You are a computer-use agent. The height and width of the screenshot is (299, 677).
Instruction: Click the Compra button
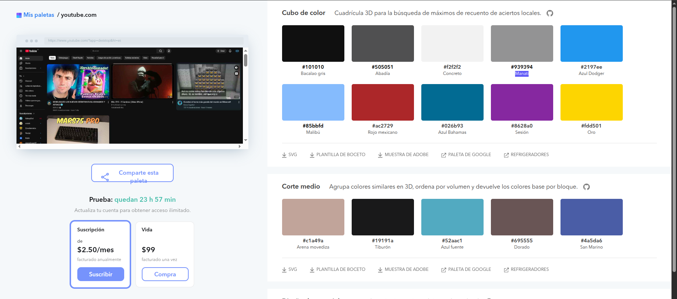coord(165,274)
